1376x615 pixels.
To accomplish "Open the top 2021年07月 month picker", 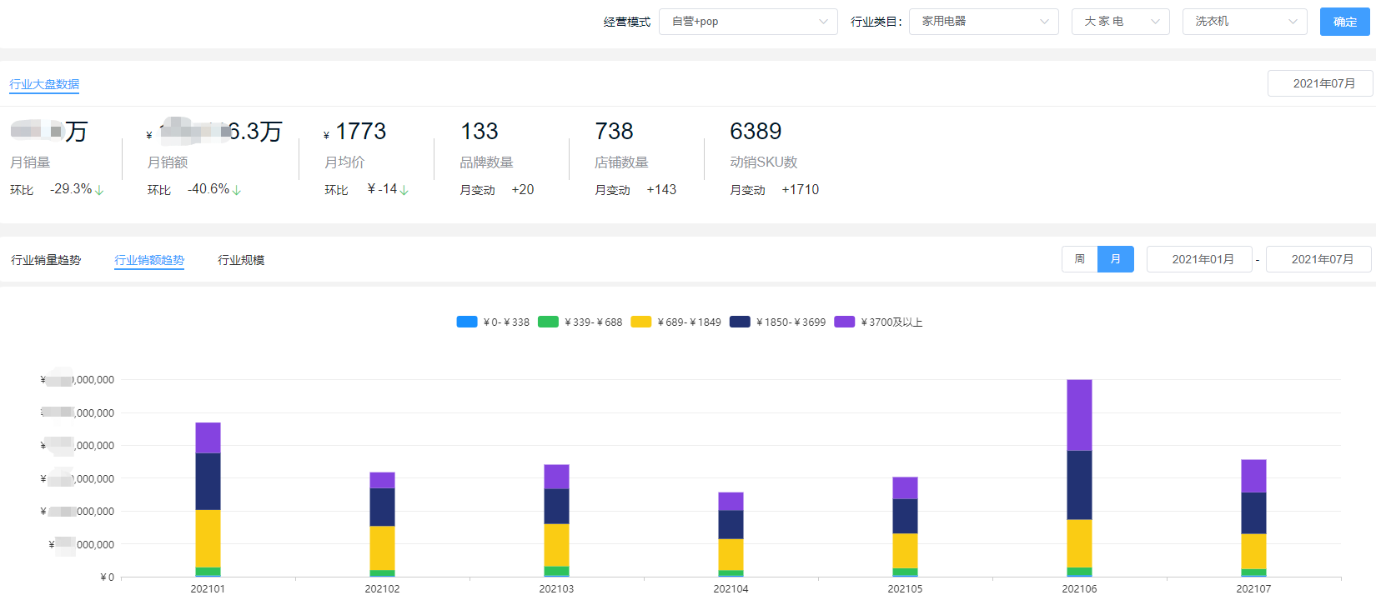I will coord(1320,83).
